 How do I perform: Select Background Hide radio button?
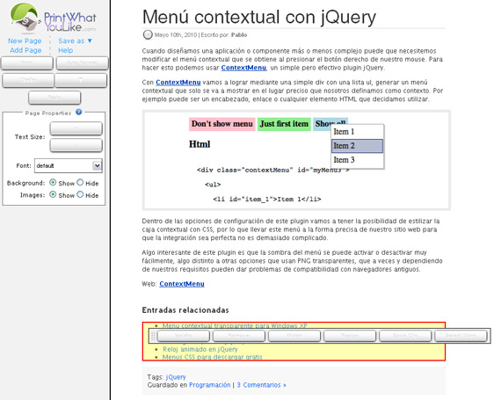[x=80, y=183]
